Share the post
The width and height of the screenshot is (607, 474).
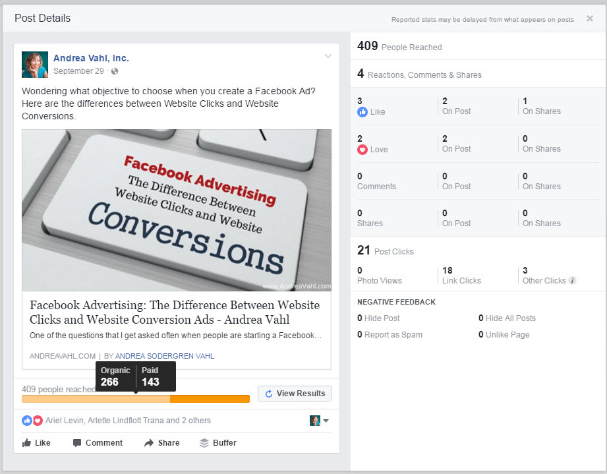pos(162,443)
